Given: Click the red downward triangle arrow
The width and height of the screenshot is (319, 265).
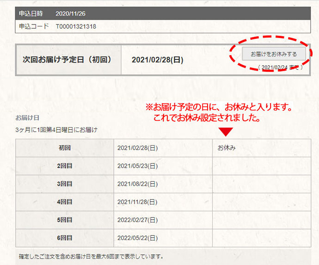Looking at the screenshot, I should [x=226, y=132].
